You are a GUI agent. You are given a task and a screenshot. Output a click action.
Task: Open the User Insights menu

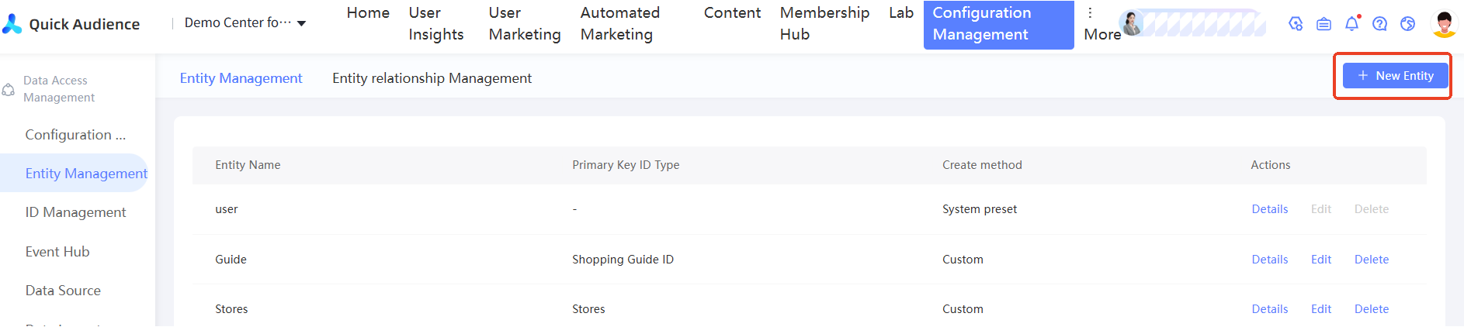coord(435,24)
